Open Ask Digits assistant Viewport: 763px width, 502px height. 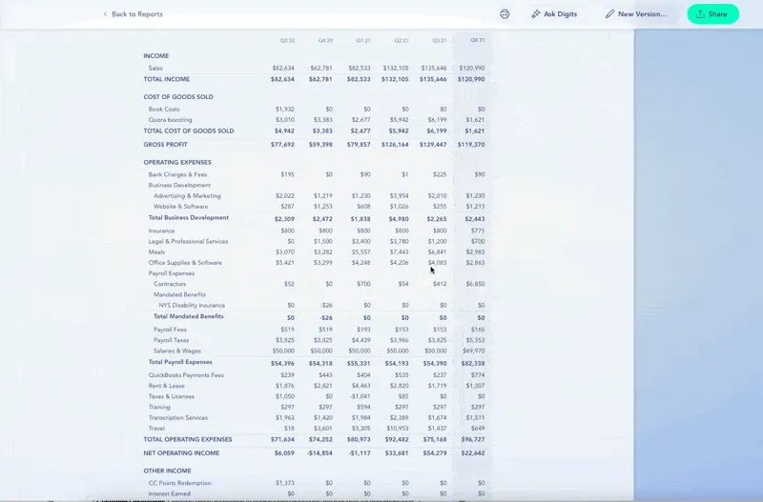[554, 14]
